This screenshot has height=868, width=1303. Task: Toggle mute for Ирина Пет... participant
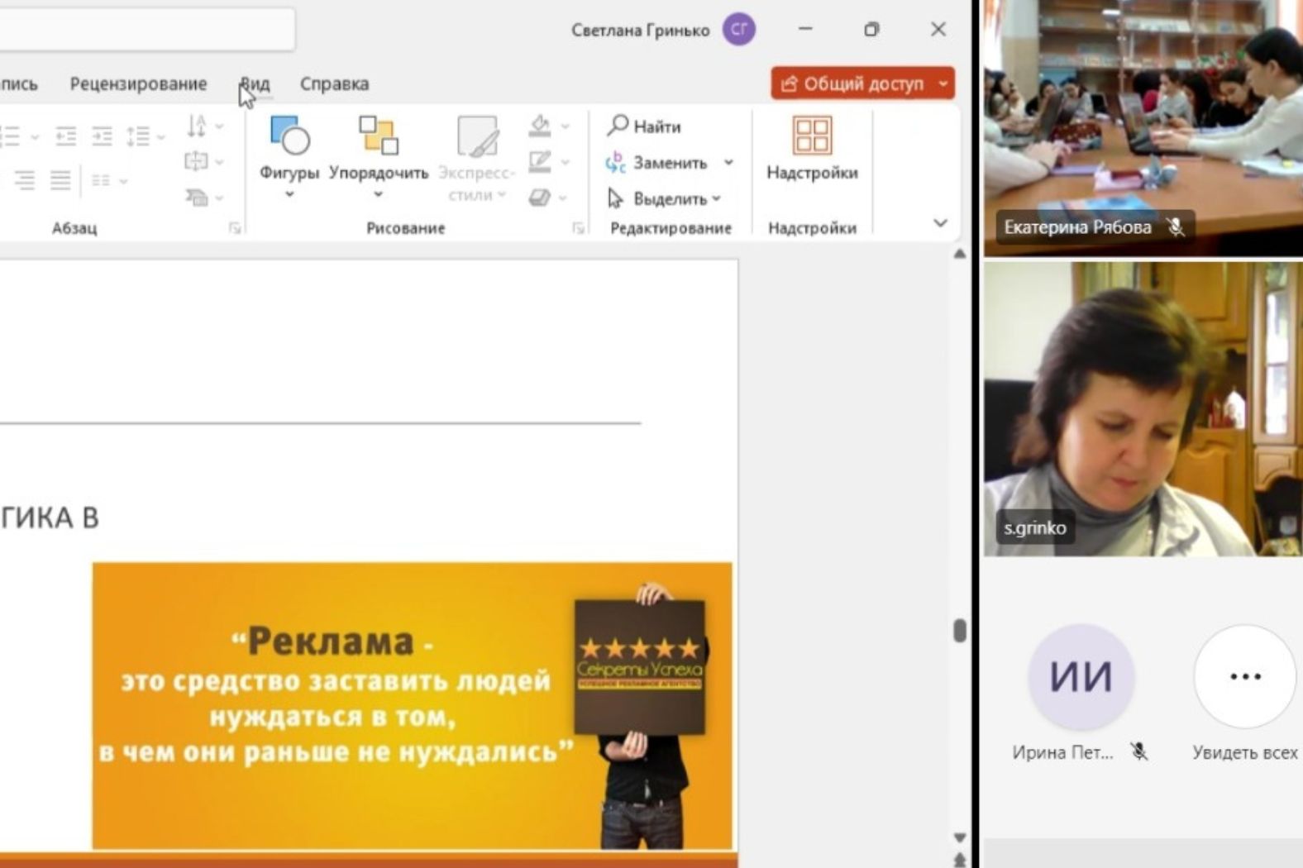(1139, 751)
